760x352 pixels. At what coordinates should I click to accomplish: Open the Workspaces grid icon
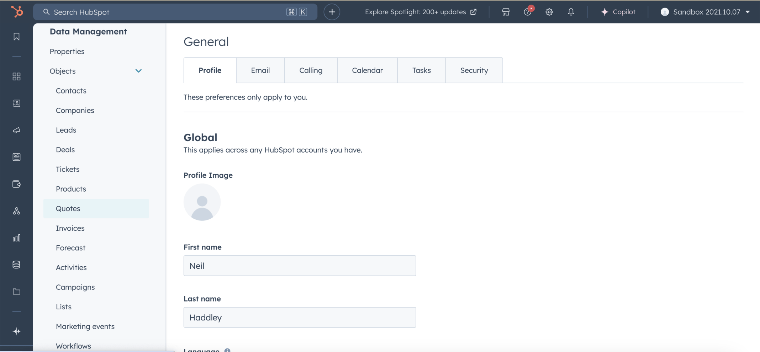[16, 76]
